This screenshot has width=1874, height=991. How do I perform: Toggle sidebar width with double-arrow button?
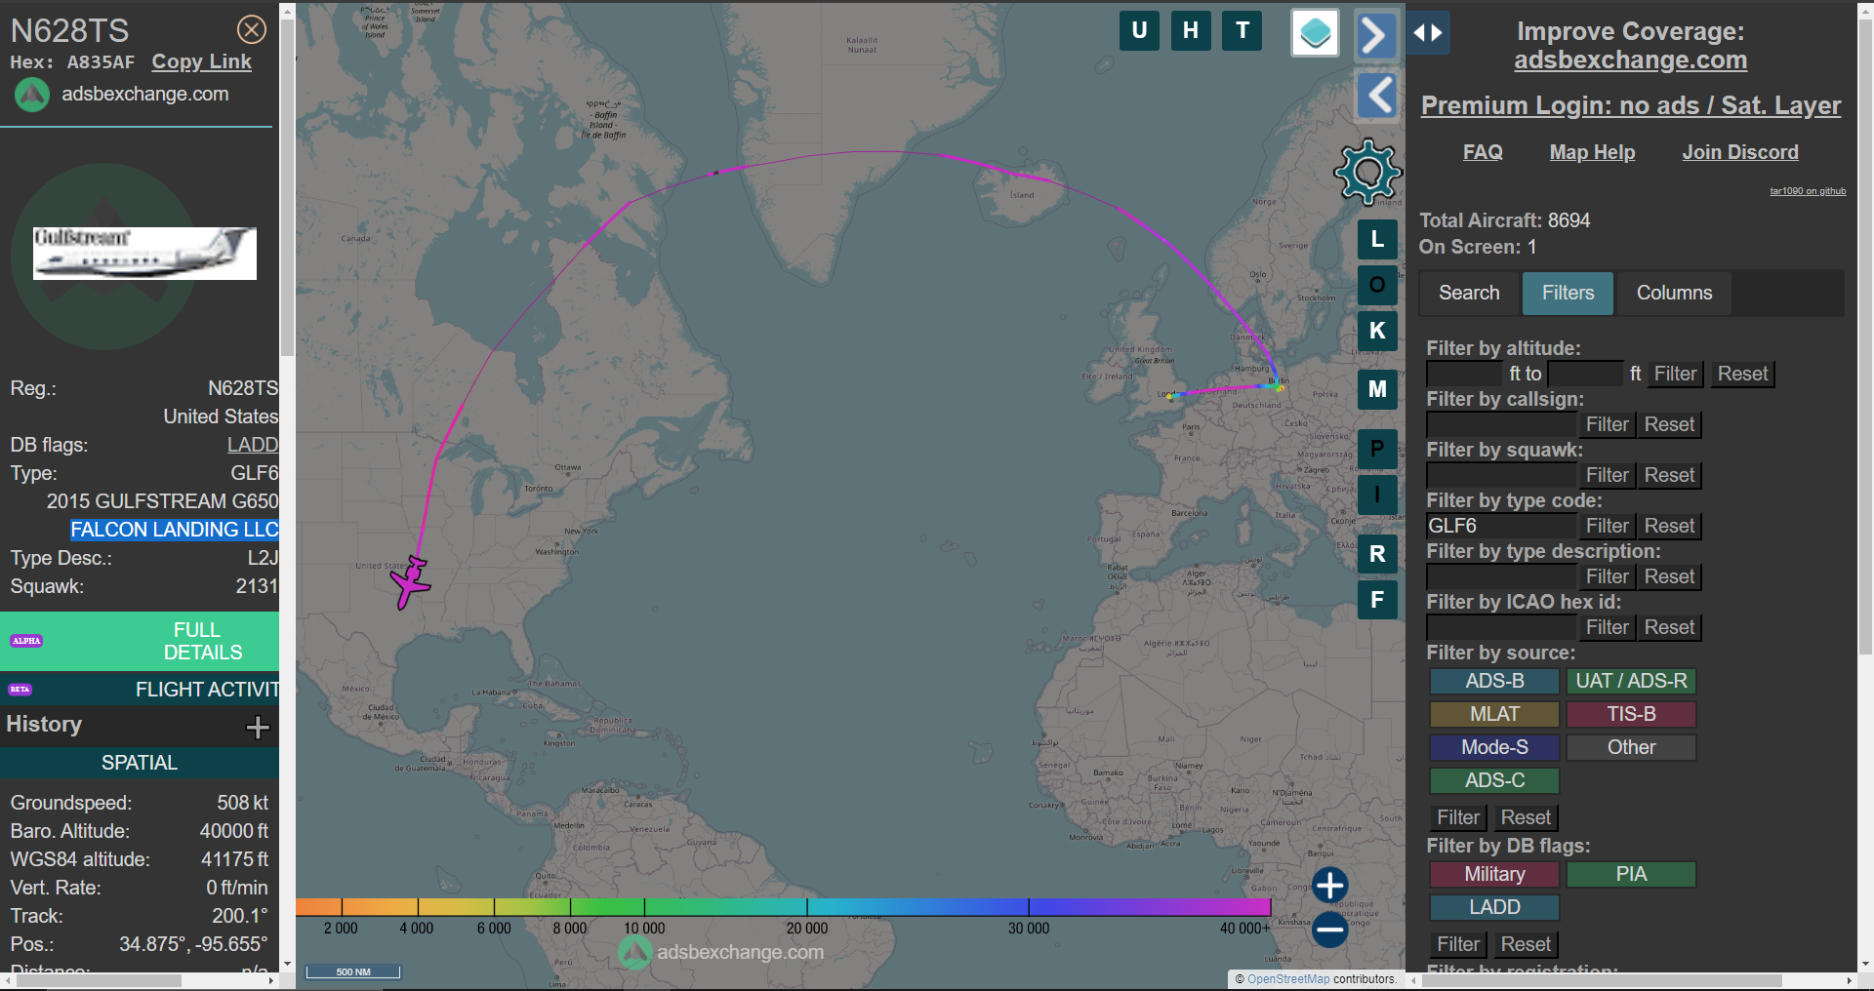pos(1428,33)
